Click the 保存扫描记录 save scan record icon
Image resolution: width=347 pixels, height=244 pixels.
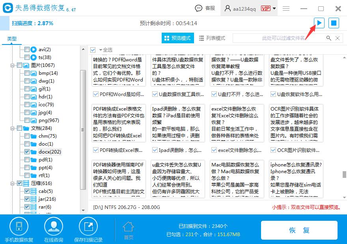[x=88, y=225]
